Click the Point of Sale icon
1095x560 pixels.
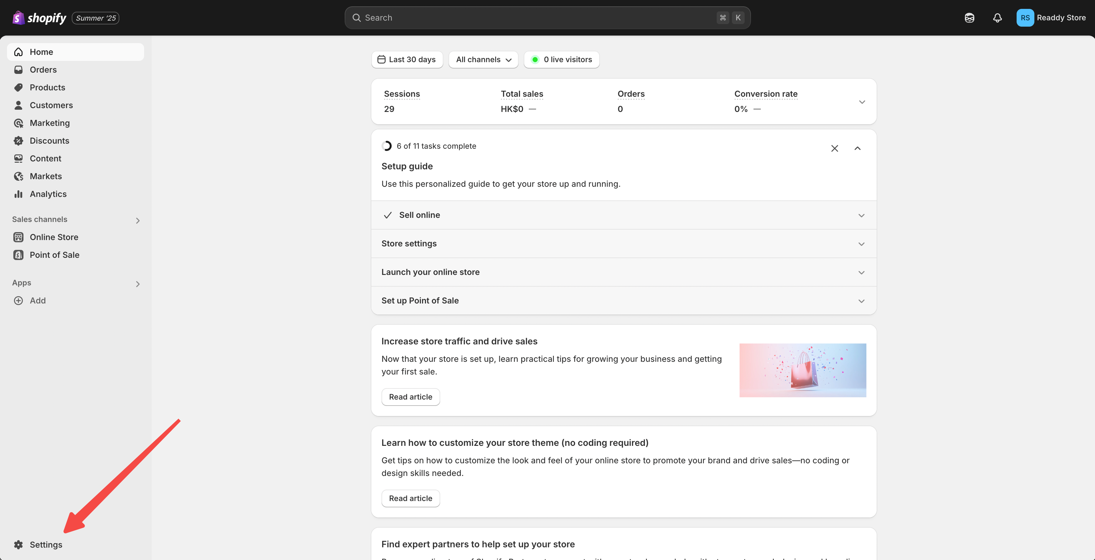(x=18, y=255)
